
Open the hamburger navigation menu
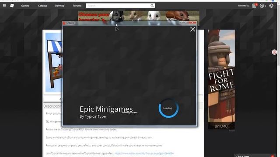[x=4, y=6]
